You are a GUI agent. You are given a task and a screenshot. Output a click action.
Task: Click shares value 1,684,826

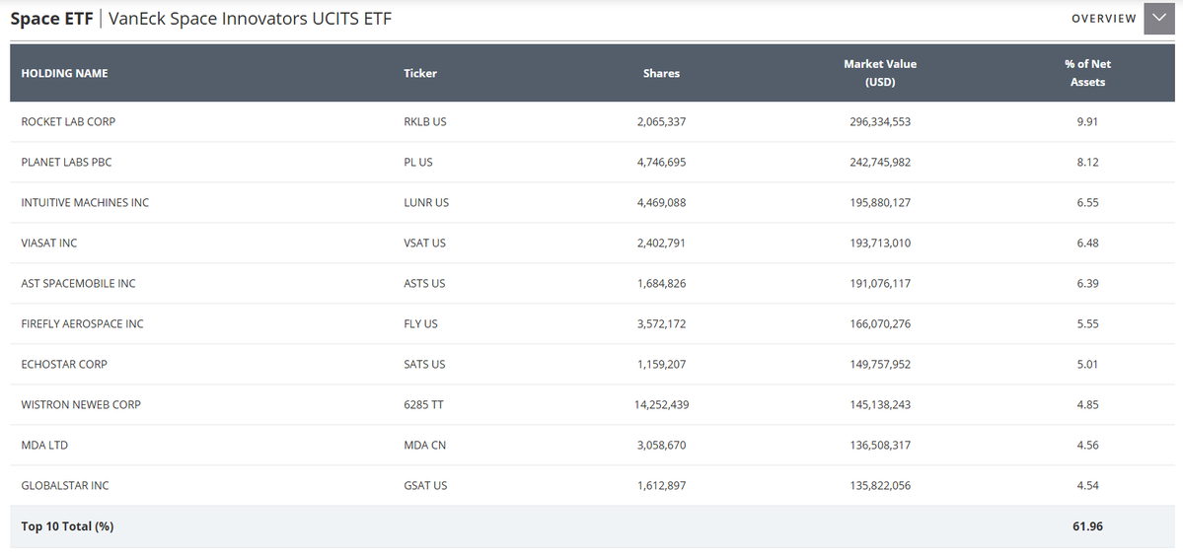pos(662,284)
